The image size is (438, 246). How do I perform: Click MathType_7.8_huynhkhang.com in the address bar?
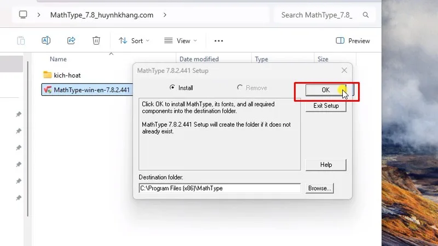tap(102, 15)
